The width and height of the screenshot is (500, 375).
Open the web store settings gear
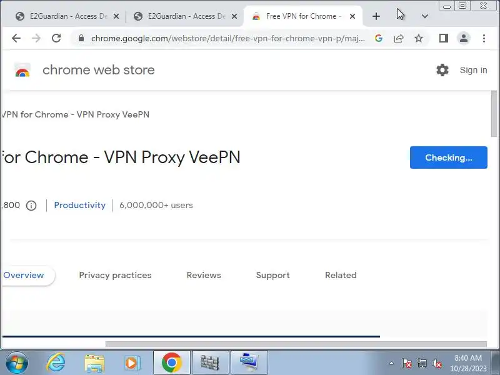442,70
